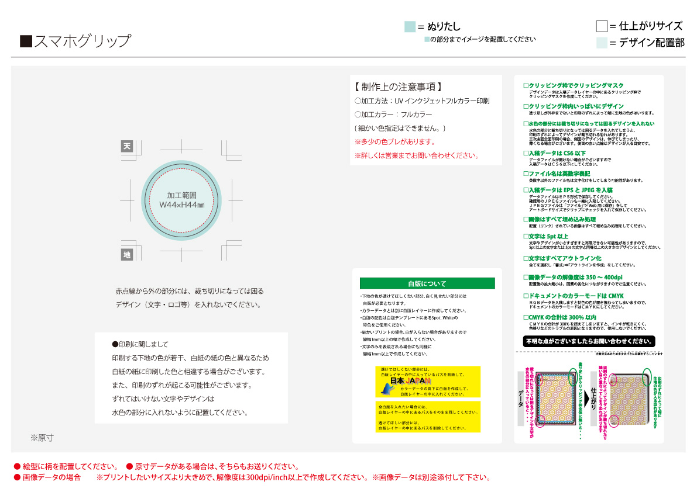Tick the ファイル名は英数字表記 checkbox
The image size is (697, 492).
[x=526, y=174]
